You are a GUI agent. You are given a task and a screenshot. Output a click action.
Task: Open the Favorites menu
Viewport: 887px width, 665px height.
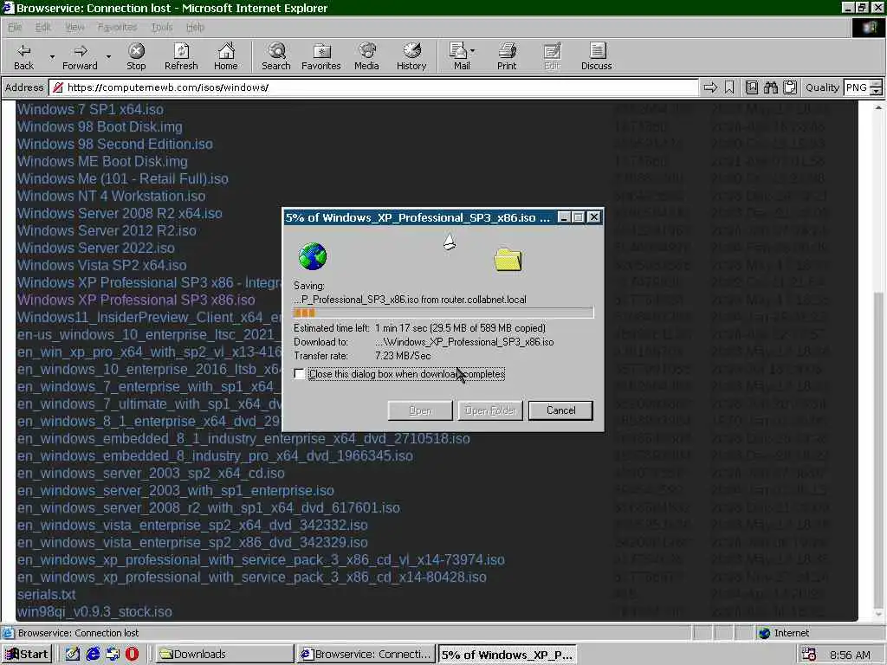(x=117, y=27)
